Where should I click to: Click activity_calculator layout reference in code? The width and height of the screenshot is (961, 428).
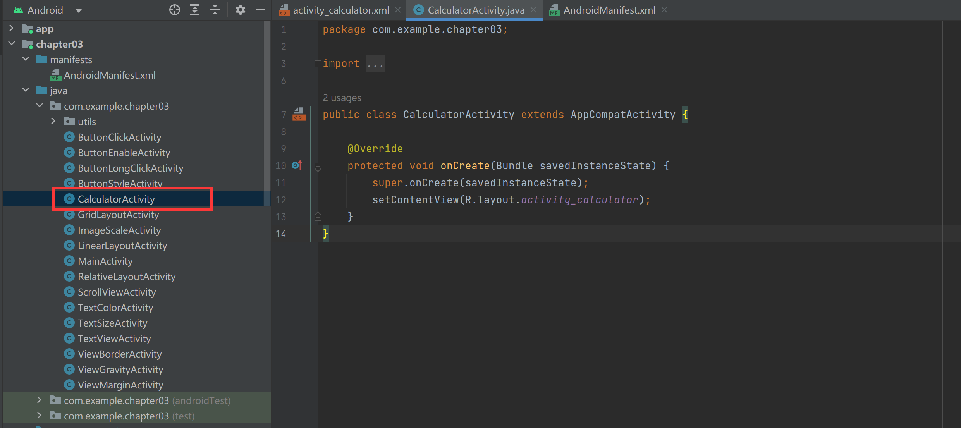point(579,200)
